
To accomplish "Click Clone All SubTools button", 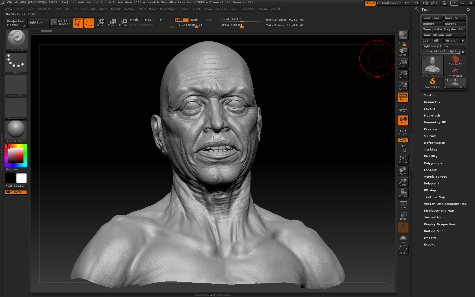I will pos(444,35).
